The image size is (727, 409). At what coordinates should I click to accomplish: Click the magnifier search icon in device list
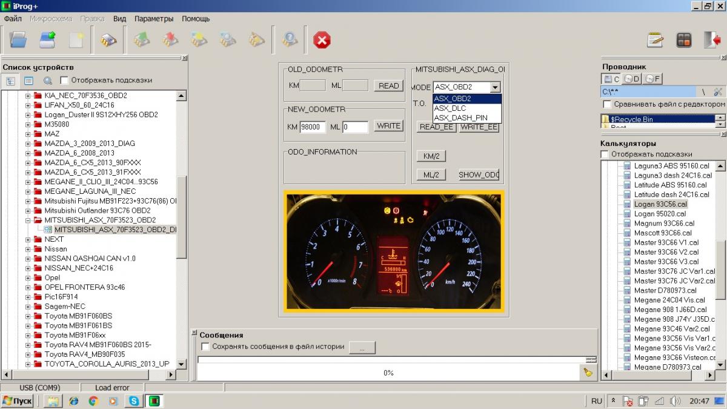(48, 80)
